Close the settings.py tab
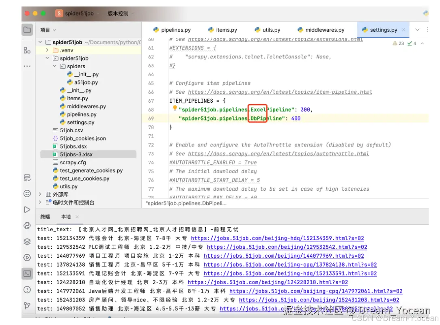Screen dimensions: 440x325 [403, 30]
